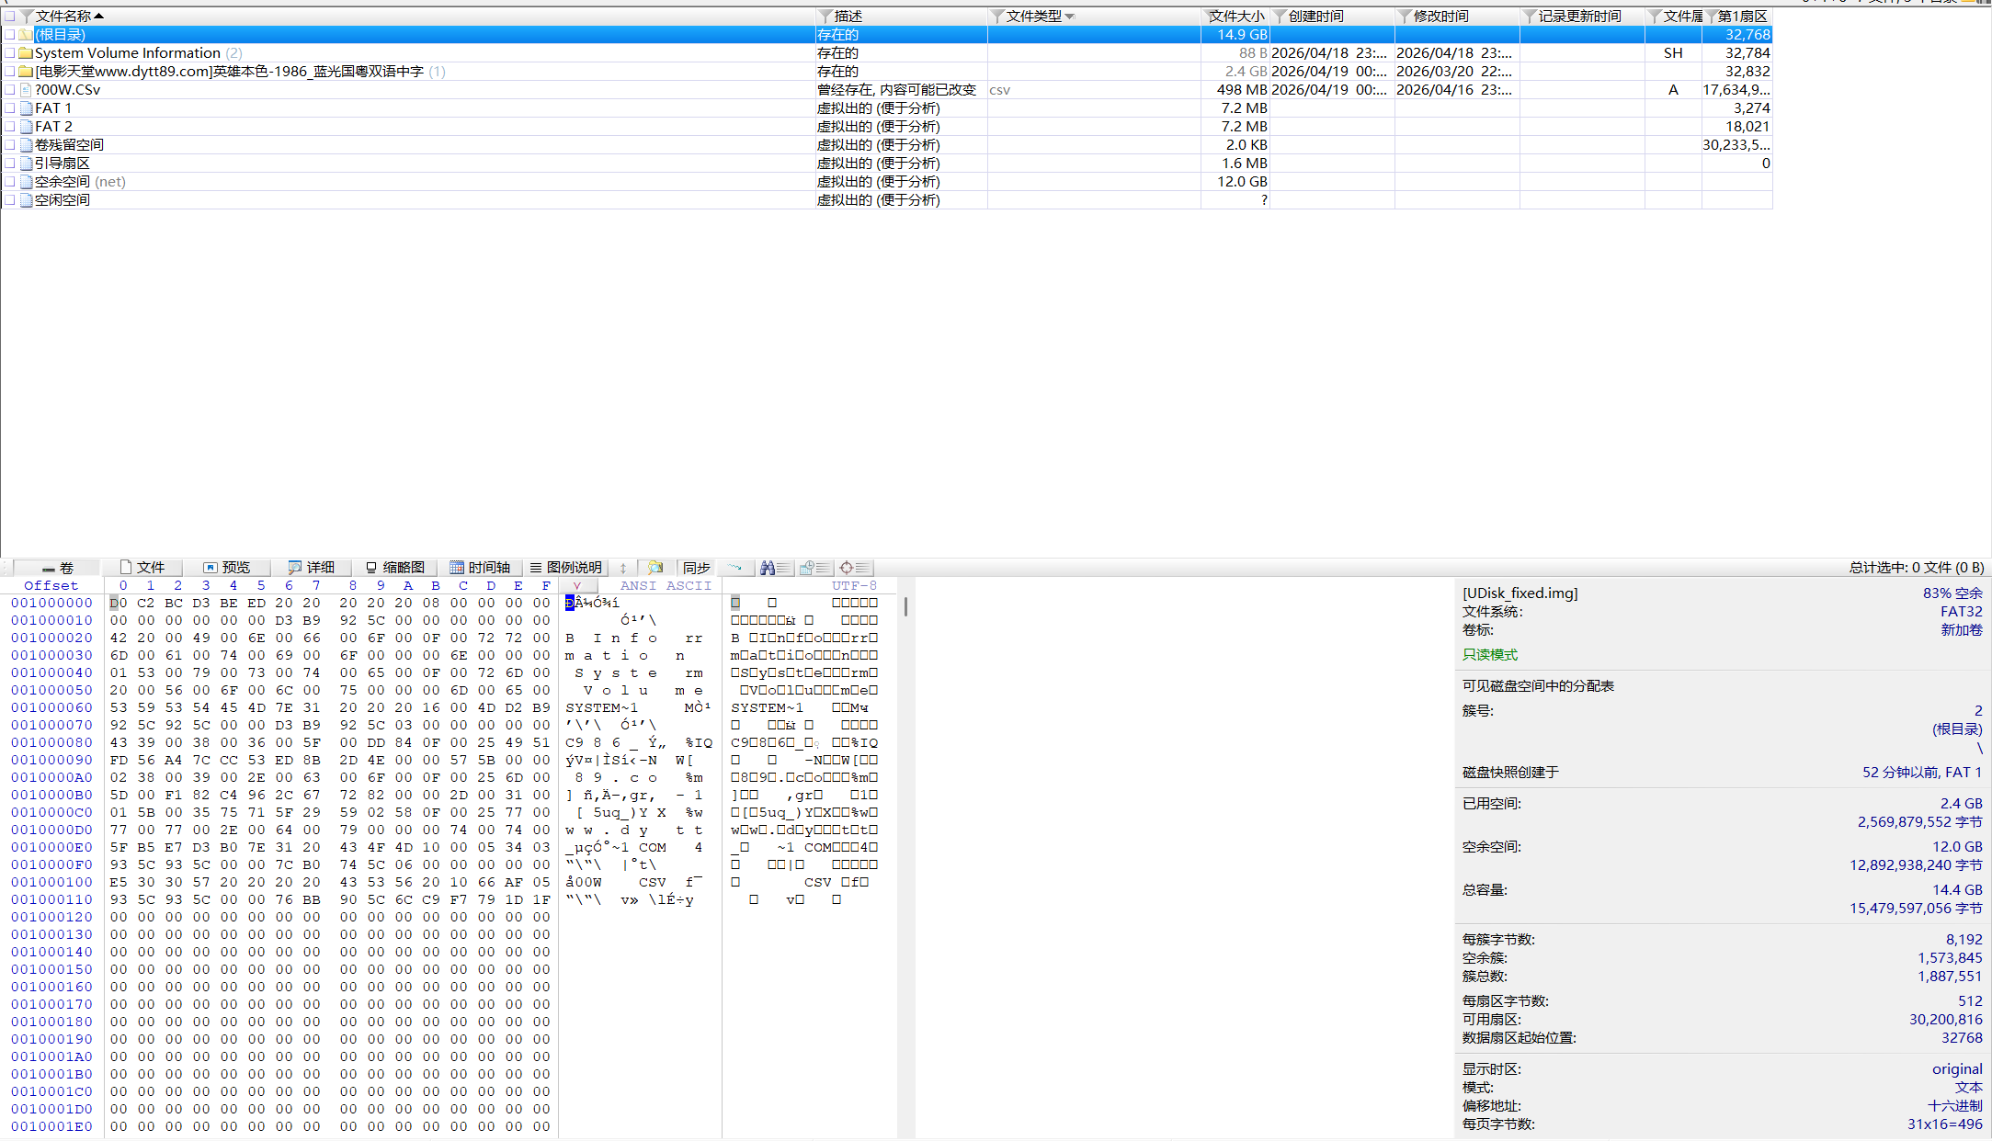Click the 引导扇区 file icon
The image size is (1992, 1141).
click(x=26, y=164)
